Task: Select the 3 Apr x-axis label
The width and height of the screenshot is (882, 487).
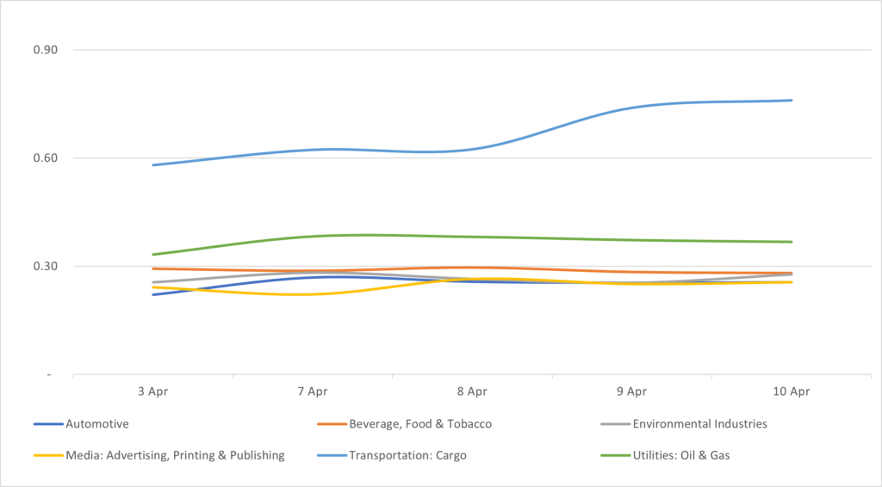Action: [x=152, y=391]
